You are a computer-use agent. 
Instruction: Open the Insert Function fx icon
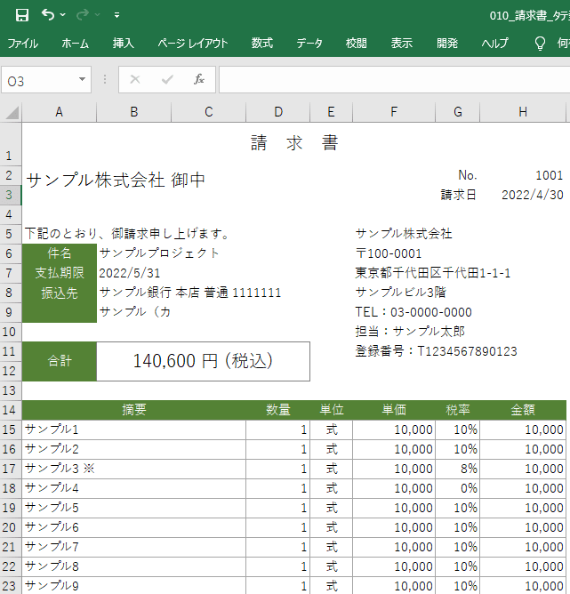point(199,79)
